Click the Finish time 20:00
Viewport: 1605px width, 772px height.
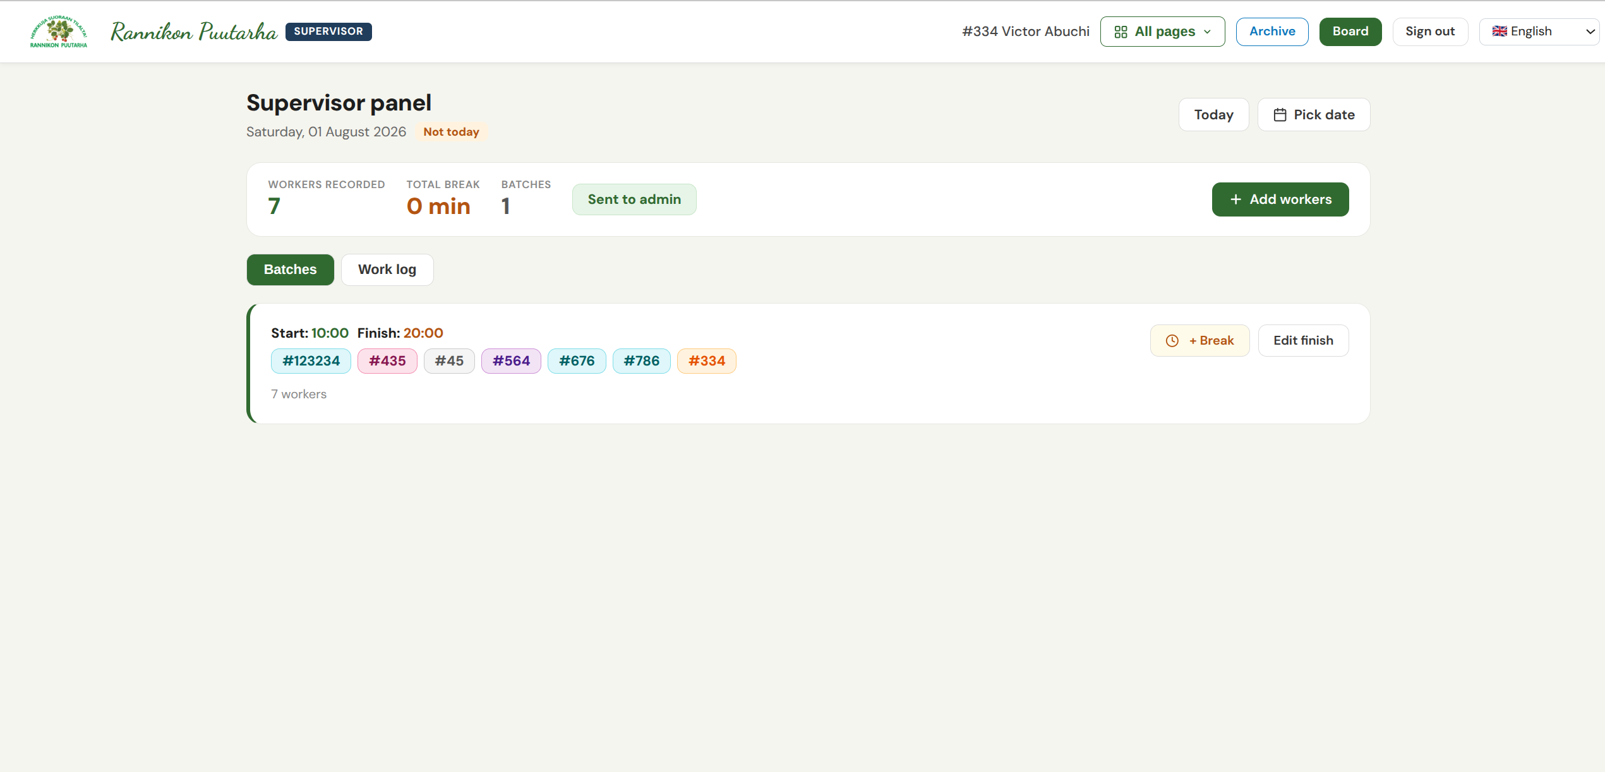pos(423,333)
